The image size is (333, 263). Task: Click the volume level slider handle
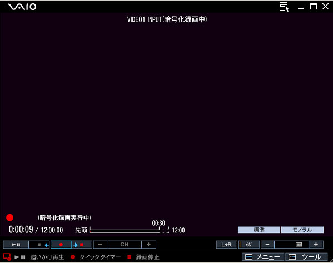click(299, 245)
